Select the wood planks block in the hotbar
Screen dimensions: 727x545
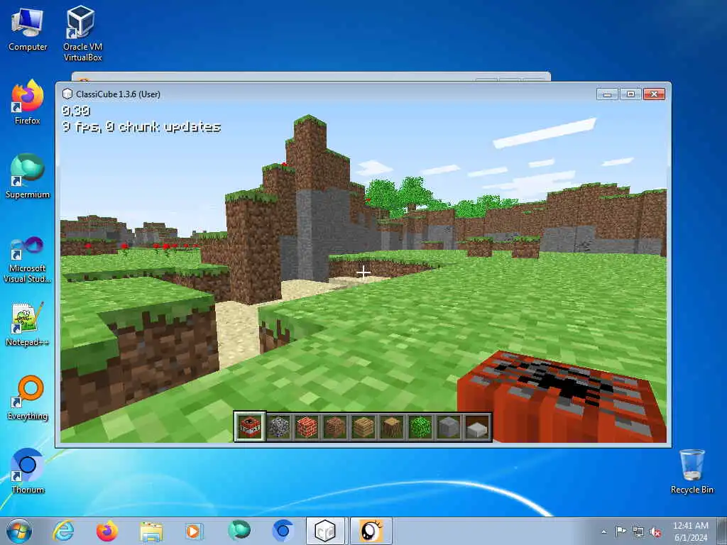363,426
